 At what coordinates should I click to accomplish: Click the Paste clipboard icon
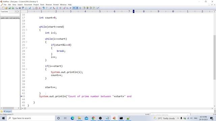coord(36,8)
